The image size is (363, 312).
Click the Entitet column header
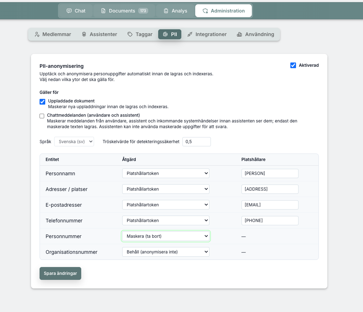(52, 160)
